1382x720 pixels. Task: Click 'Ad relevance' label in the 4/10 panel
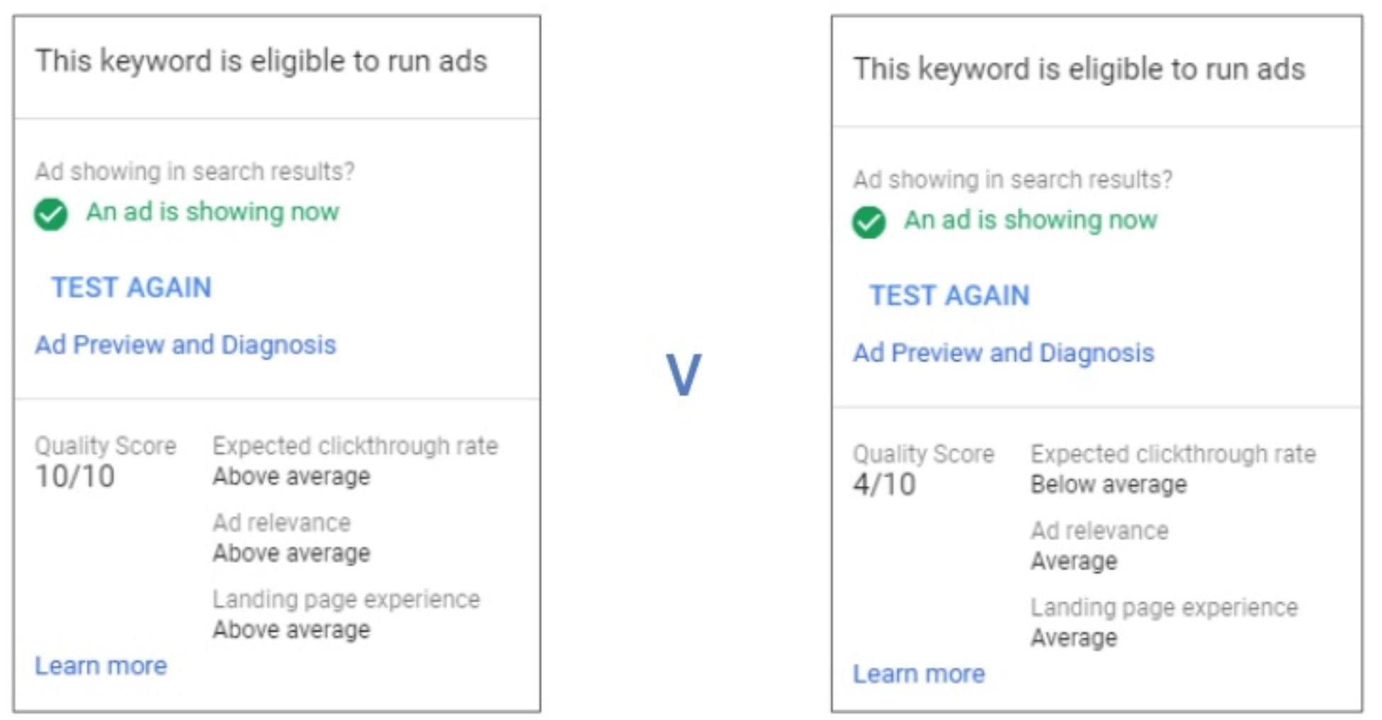pyautogui.click(x=1099, y=531)
